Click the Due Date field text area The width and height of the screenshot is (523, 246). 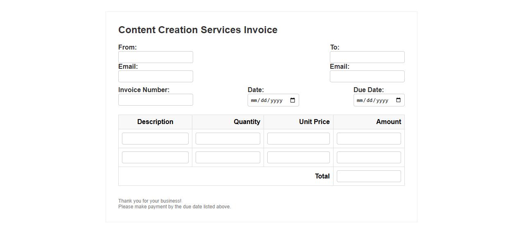(372, 100)
